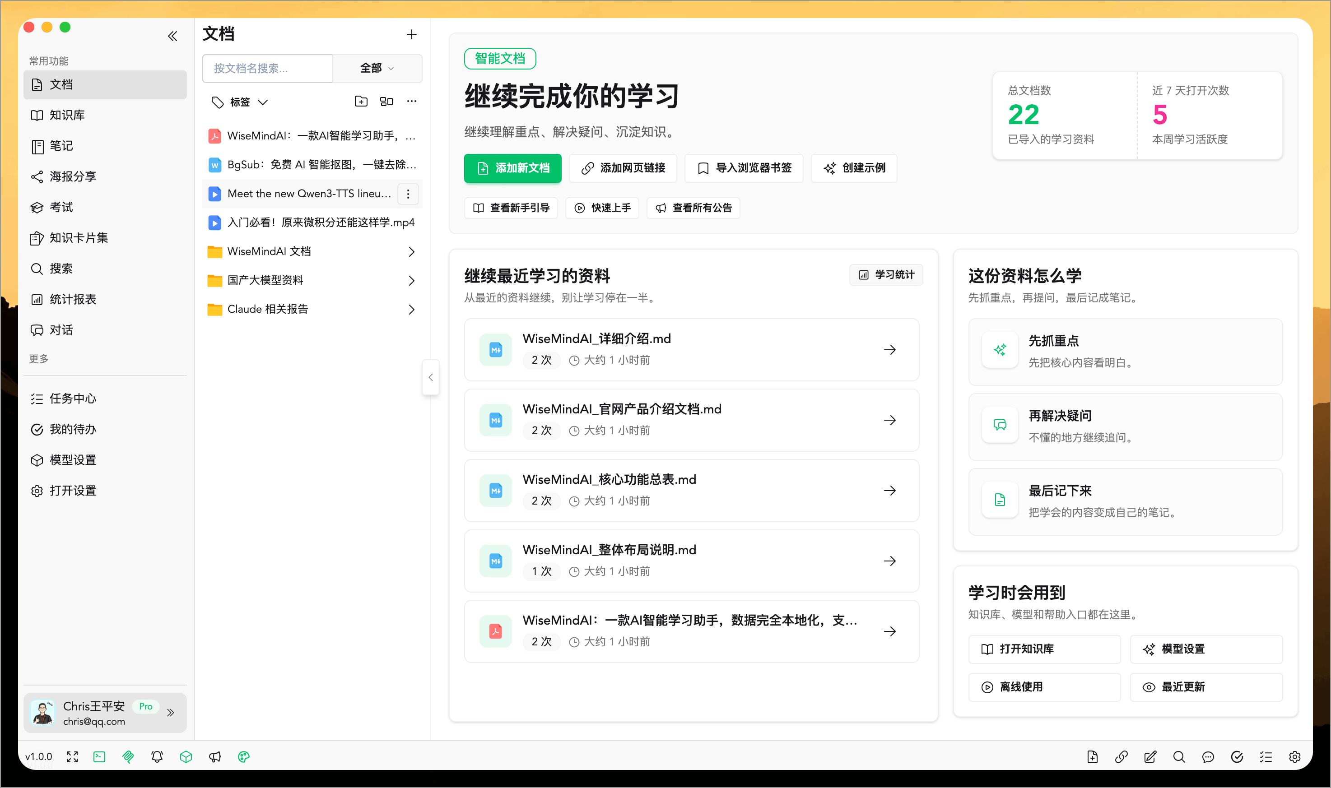Switch to the 文档 section
This screenshot has height=788, width=1331.
[60, 84]
